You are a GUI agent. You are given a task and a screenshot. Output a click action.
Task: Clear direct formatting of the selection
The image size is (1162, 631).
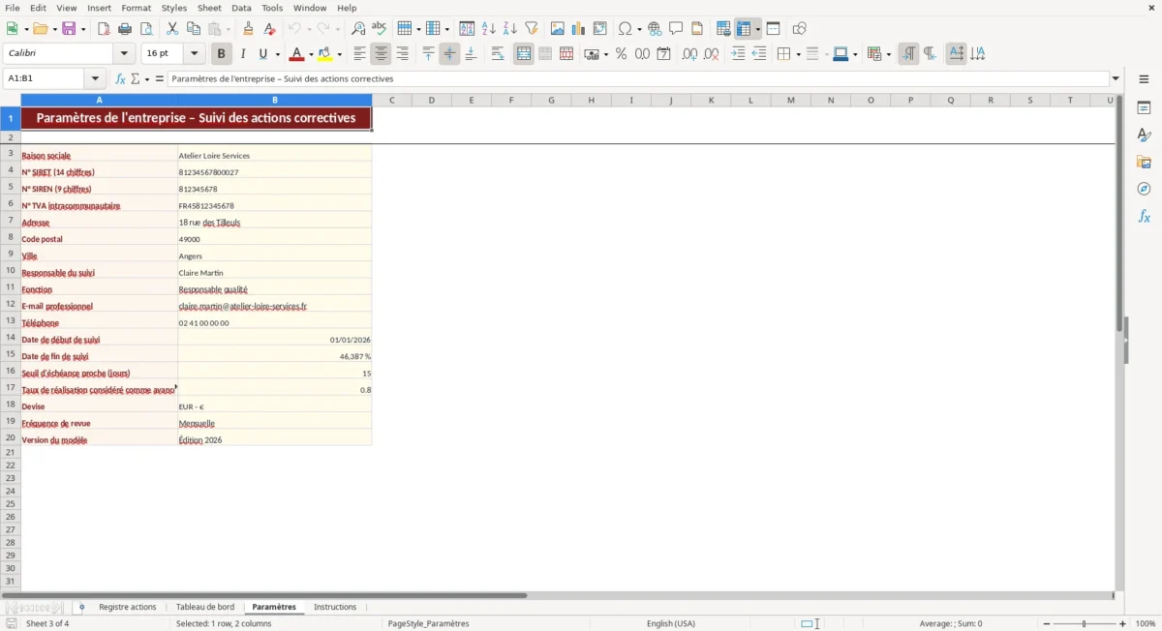[x=270, y=29]
